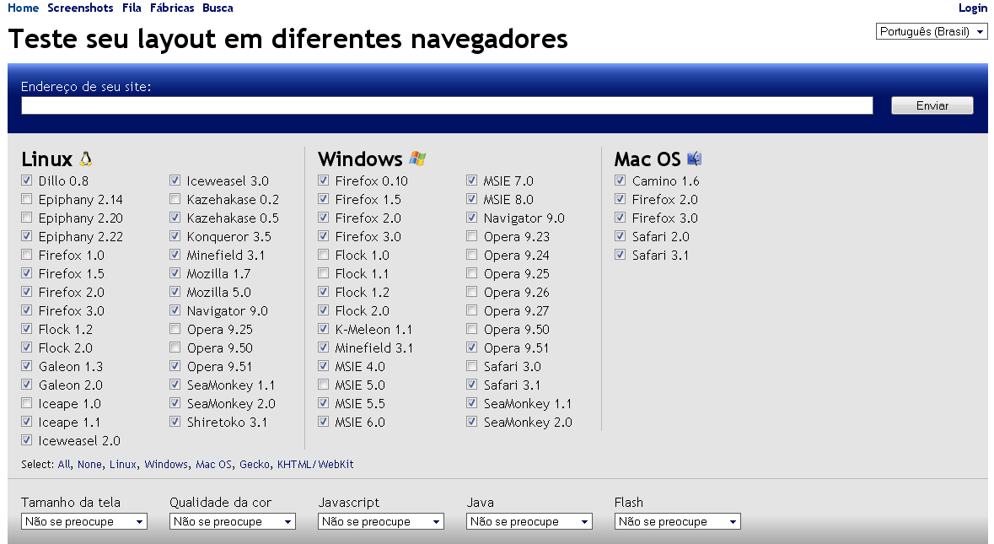Select Linux browsers via Select link

(x=123, y=464)
